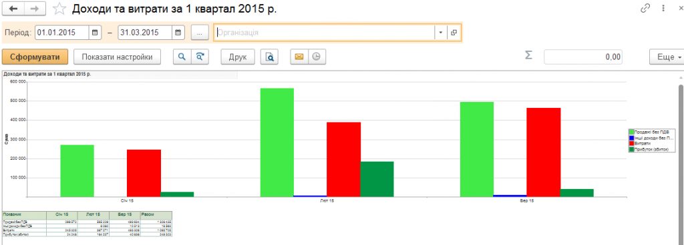684x245 pixels.
Task: Click axis label 'Лют 15' under chart
Action: (x=327, y=200)
